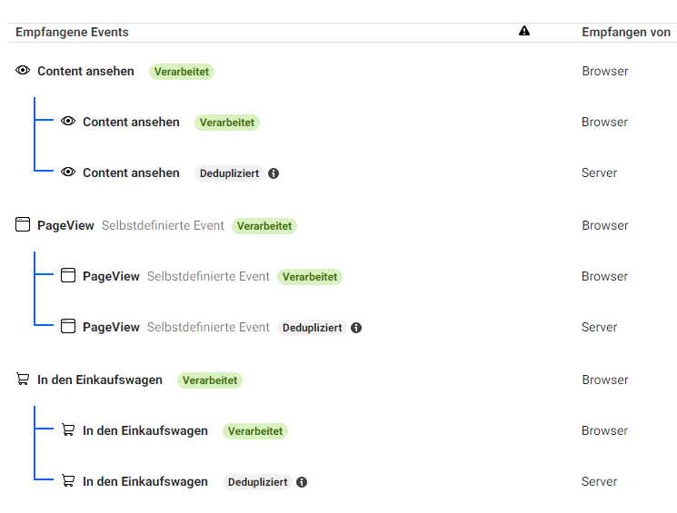Click window icon of deduplicated PageView server row

(68, 327)
